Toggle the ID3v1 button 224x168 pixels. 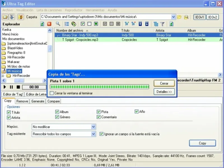pyautogui.click(x=199, y=17)
